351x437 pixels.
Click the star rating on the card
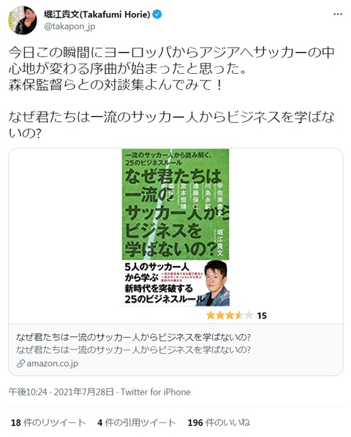pos(230,316)
